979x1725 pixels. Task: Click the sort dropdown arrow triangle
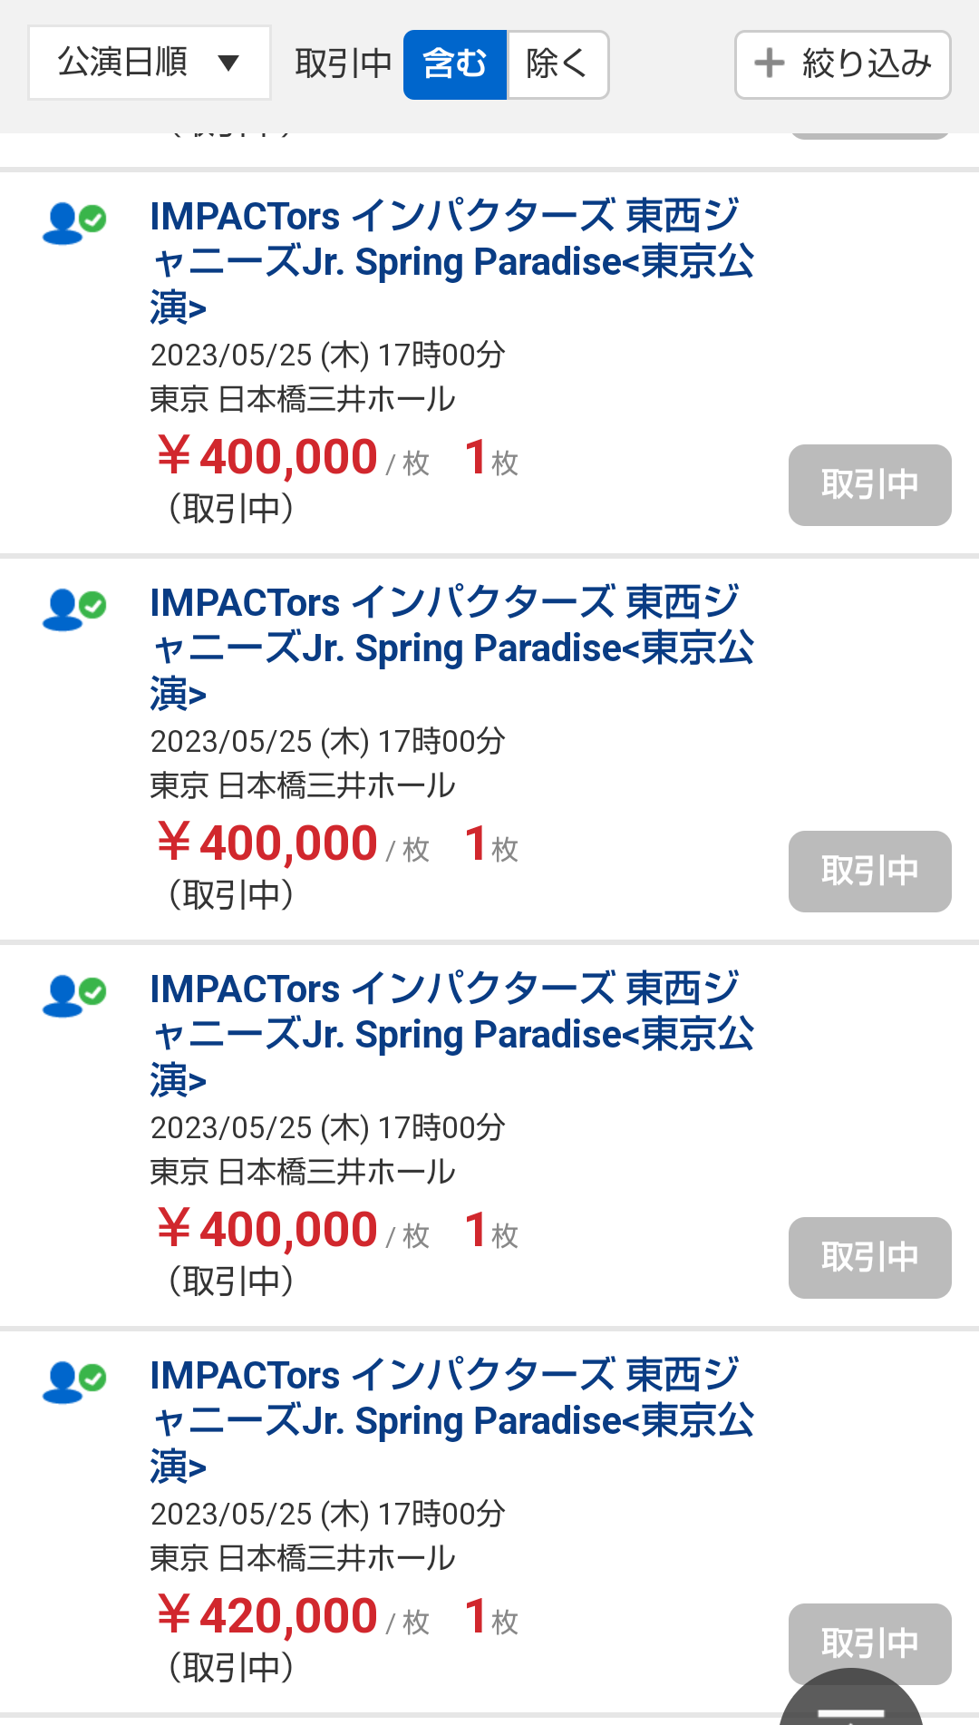click(228, 63)
